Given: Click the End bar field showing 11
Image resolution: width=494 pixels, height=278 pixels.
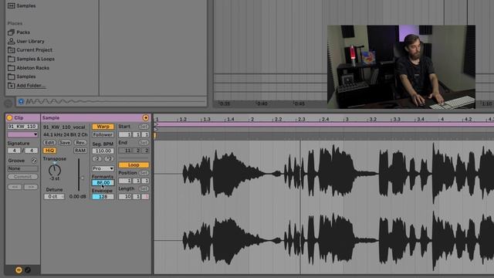Looking at the screenshot, I should coord(125,151).
